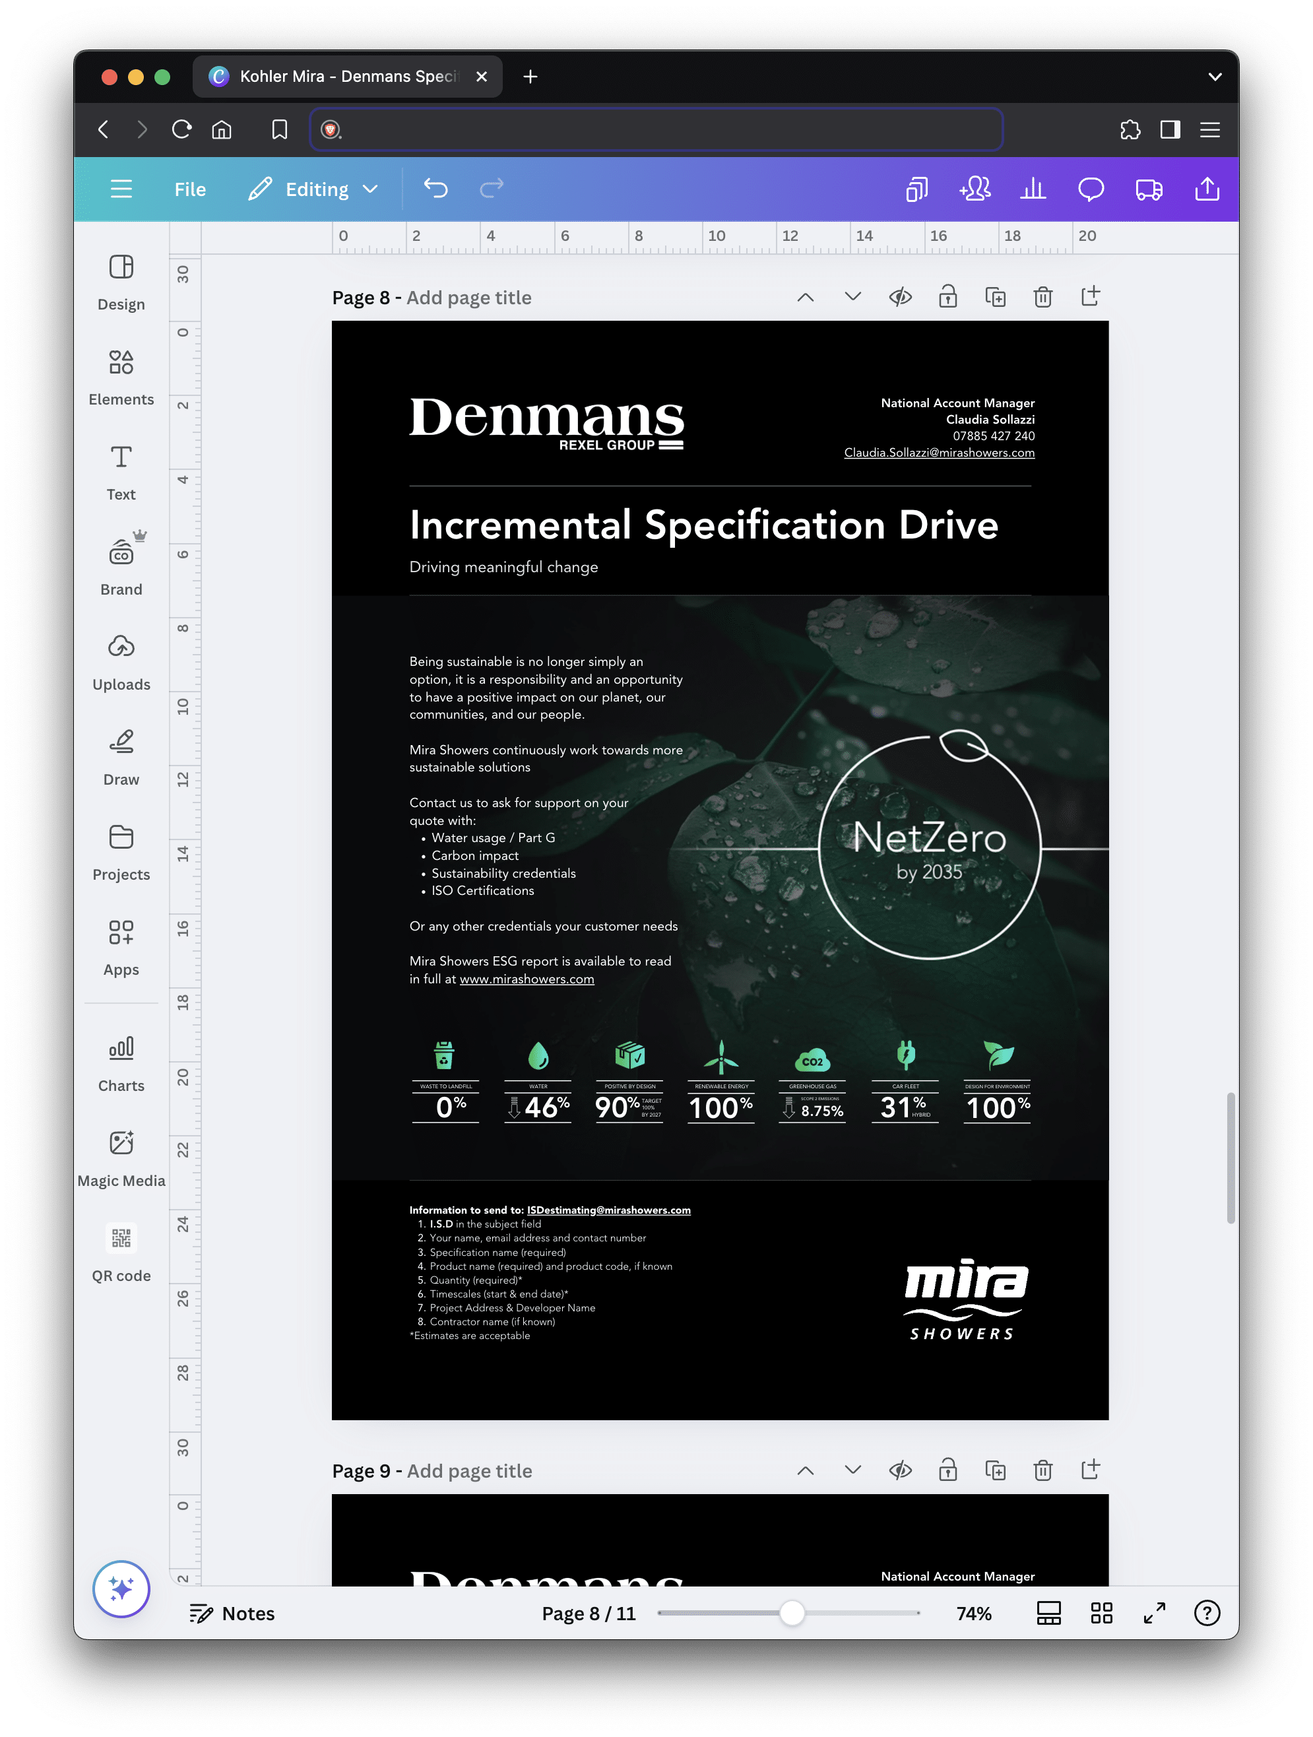Launch the Canva assistant sparkle button
1313x1737 pixels.
tap(121, 1589)
